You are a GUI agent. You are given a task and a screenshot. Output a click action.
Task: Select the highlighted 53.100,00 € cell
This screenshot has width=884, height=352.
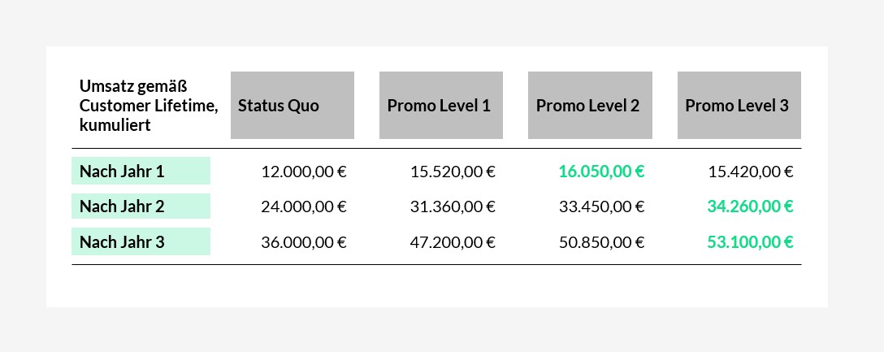pos(751,242)
